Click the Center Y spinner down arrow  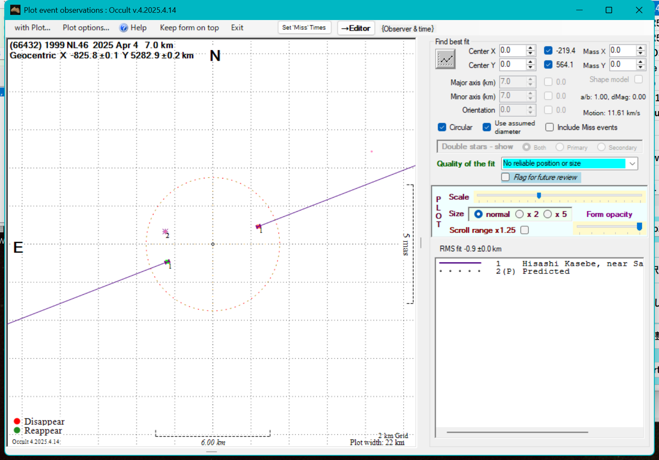coord(530,67)
